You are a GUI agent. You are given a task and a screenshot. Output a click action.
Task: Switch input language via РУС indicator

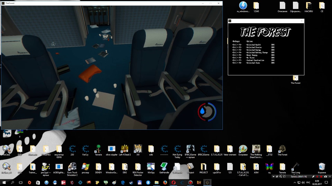coord(308,183)
